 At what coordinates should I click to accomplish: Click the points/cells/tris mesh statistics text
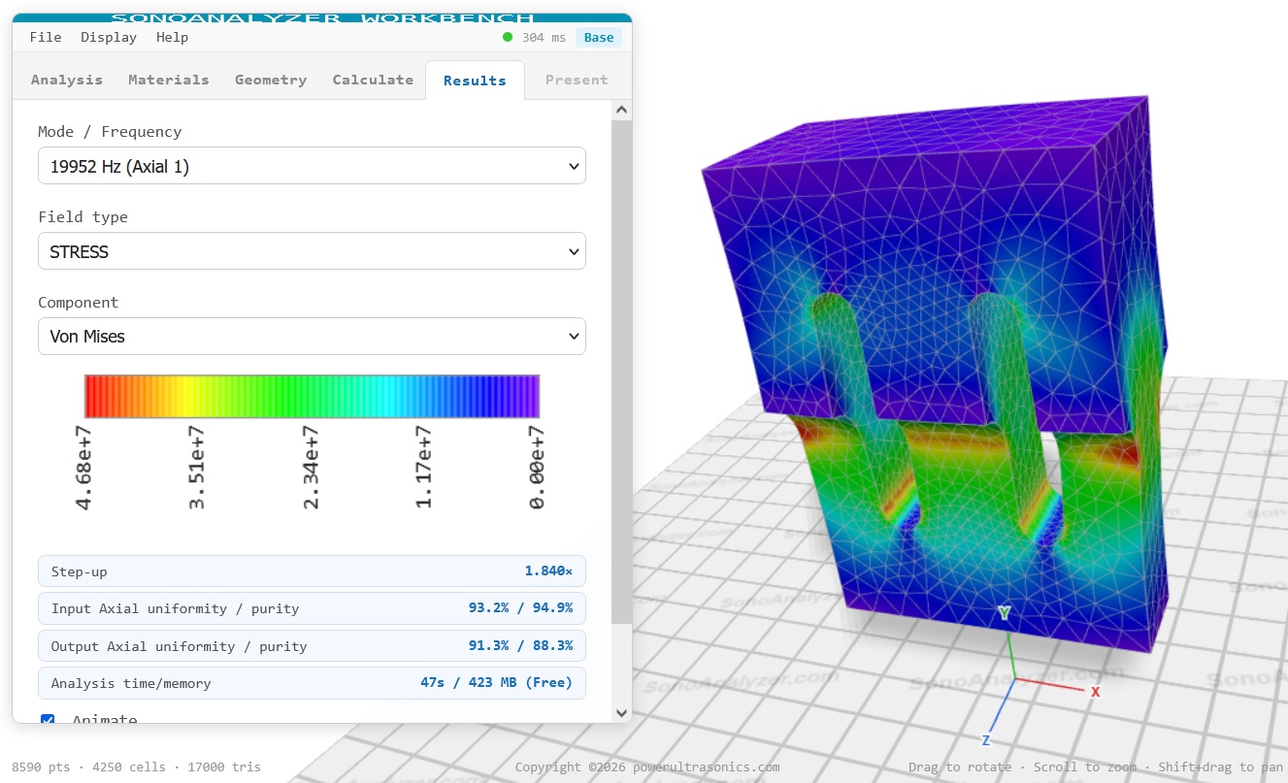[x=136, y=767]
